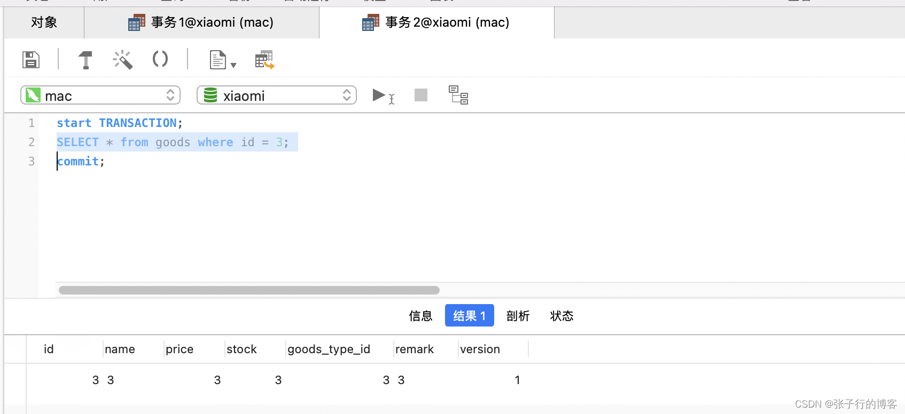Click line number 3 in the gutter
The width and height of the screenshot is (905, 414).
(x=32, y=162)
